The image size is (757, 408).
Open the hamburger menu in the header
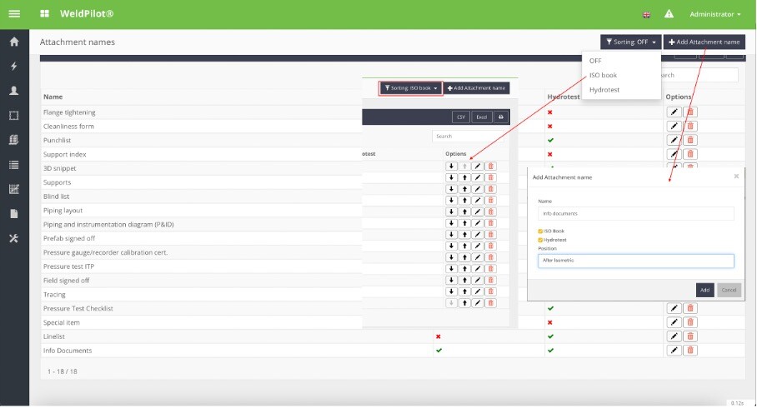(x=13, y=14)
